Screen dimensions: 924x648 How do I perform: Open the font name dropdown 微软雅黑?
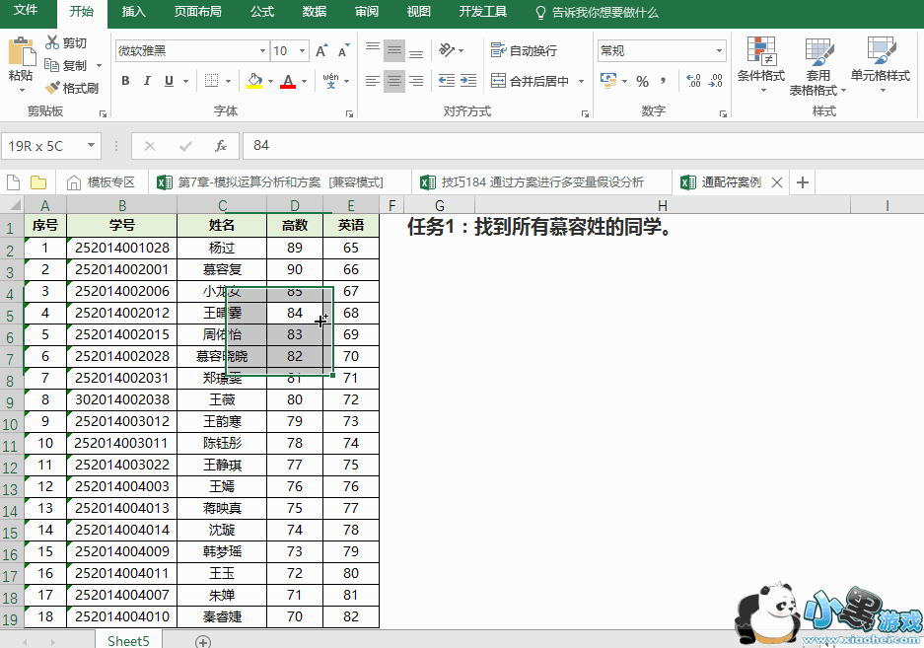coord(262,51)
